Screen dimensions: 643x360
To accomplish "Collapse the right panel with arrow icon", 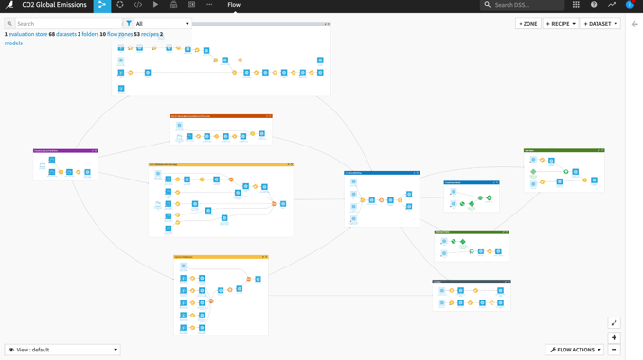I will tap(634, 25).
